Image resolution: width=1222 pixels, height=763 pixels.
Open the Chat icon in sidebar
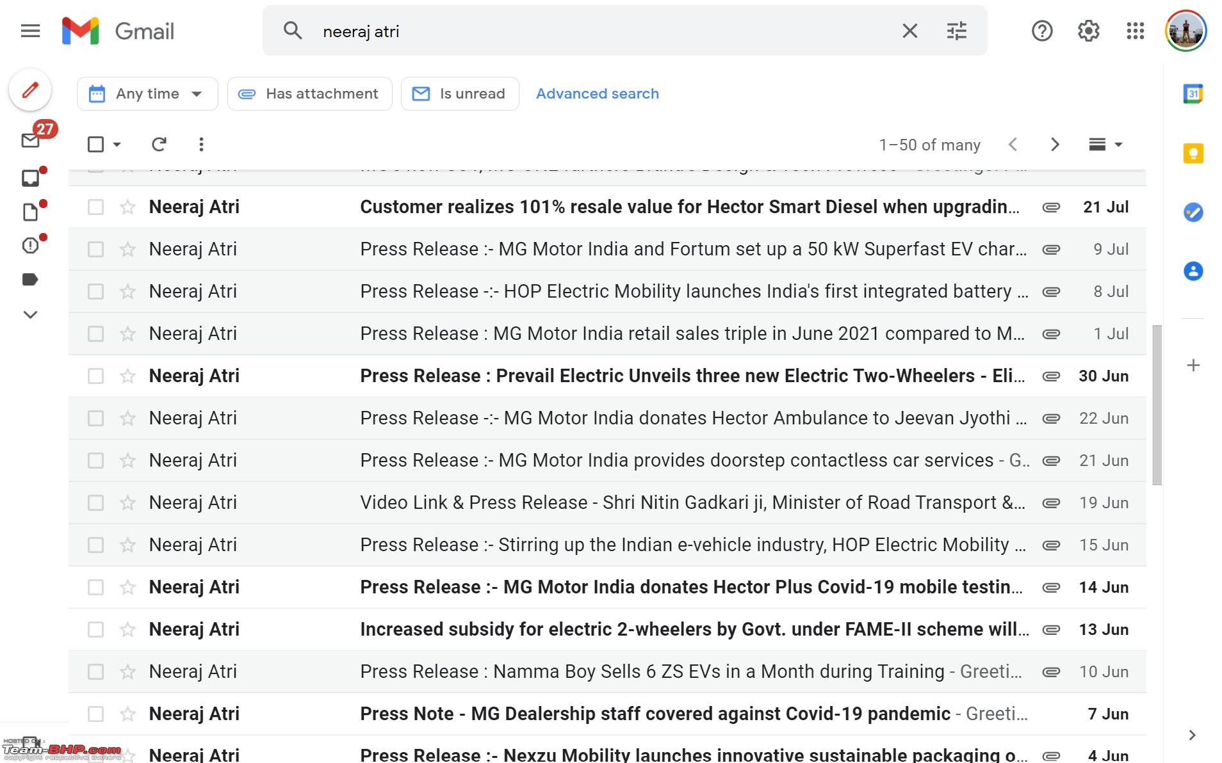30,178
